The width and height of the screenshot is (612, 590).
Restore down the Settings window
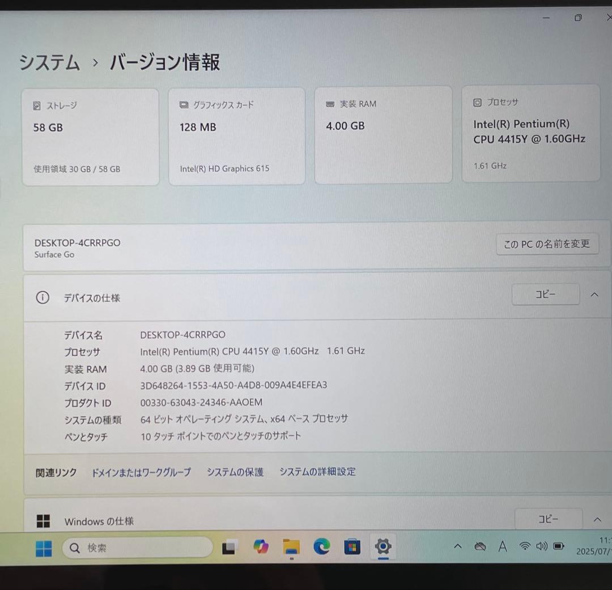[x=578, y=18]
